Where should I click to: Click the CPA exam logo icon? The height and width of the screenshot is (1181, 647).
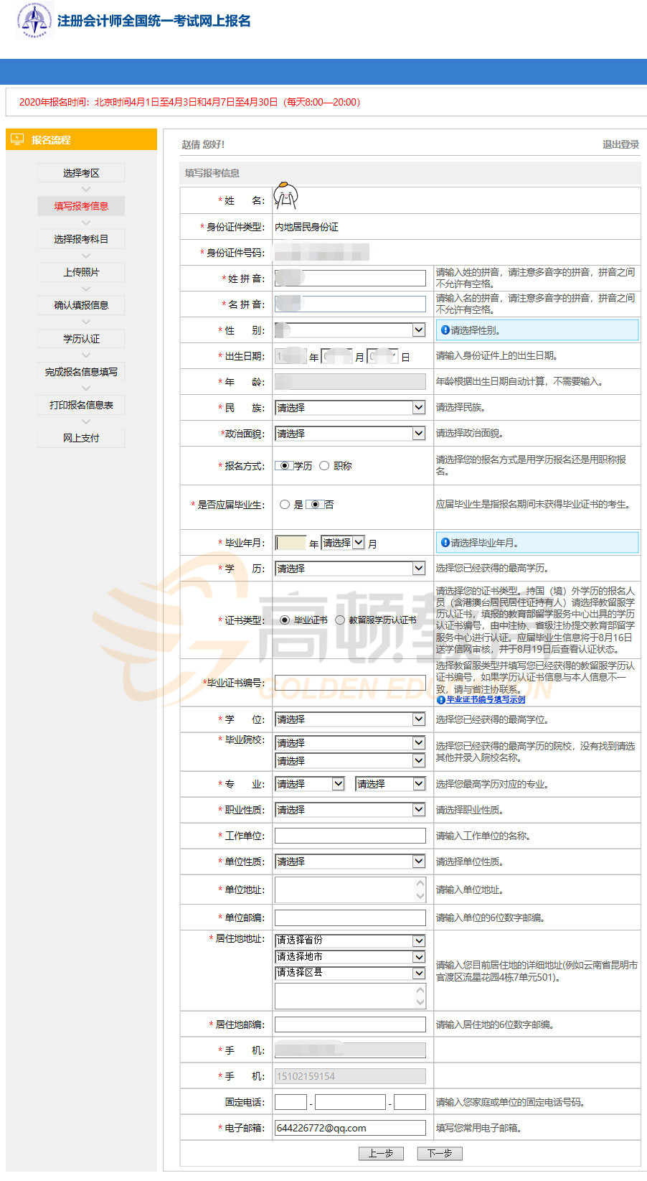[x=34, y=20]
